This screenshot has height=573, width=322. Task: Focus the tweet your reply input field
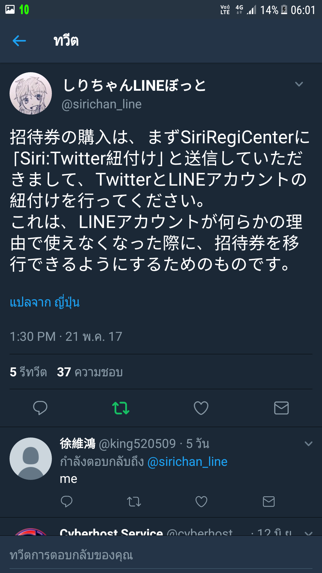[x=161, y=555]
